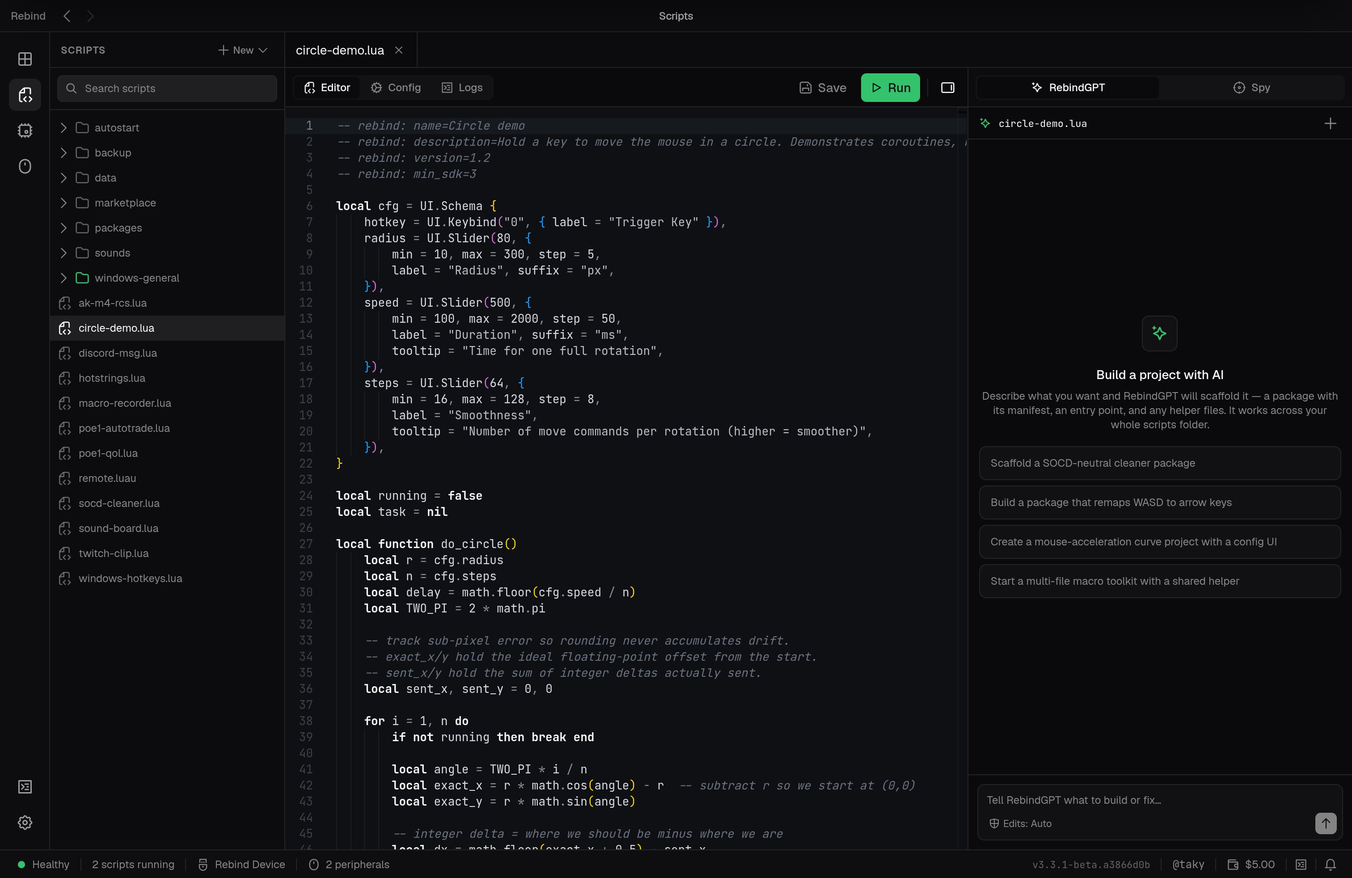Open the wallet balance $5.00
The height and width of the screenshot is (878, 1352).
(1251, 865)
